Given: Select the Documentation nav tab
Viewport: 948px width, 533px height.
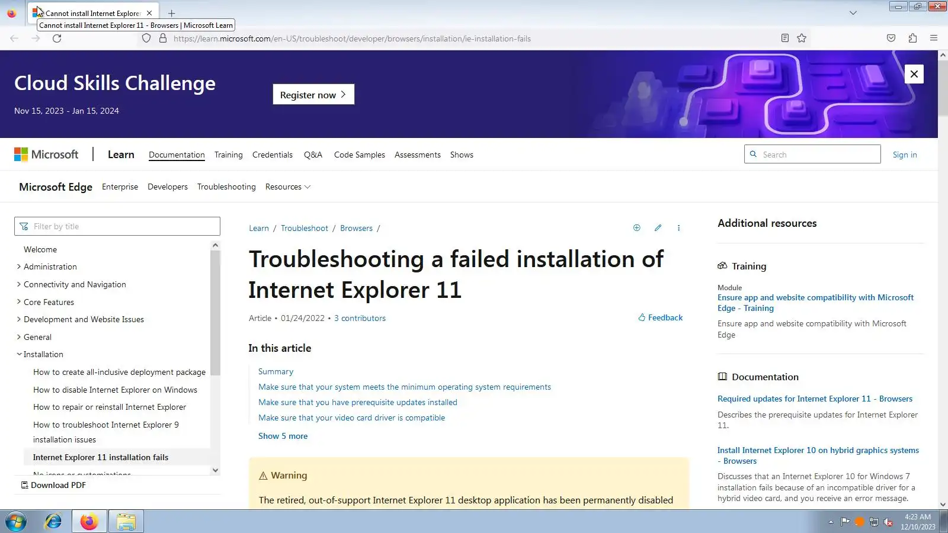Looking at the screenshot, I should pyautogui.click(x=177, y=155).
